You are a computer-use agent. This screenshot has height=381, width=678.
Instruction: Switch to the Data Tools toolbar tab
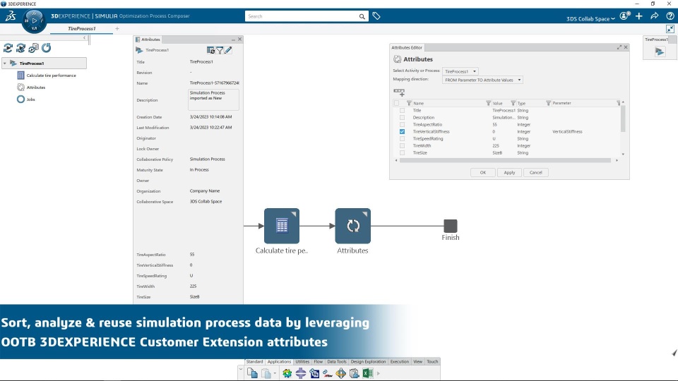coord(337,361)
